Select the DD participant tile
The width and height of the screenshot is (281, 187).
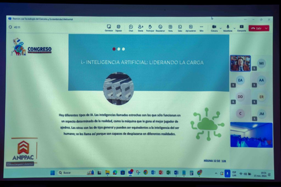tap(240, 97)
